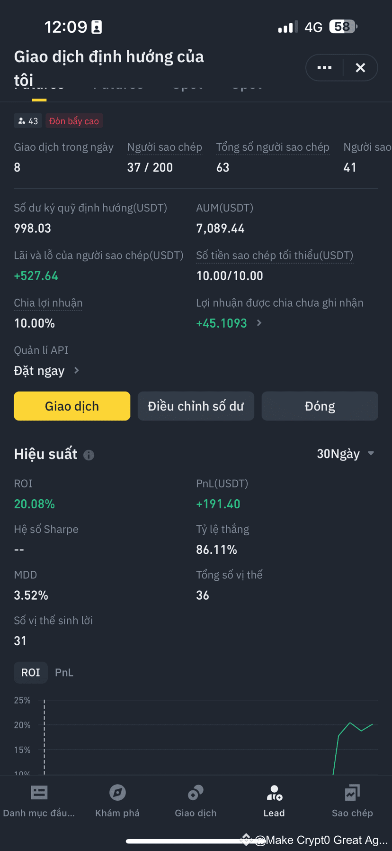
Task: Tap the Chia lợi nhuận underlined label
Action: click(48, 303)
